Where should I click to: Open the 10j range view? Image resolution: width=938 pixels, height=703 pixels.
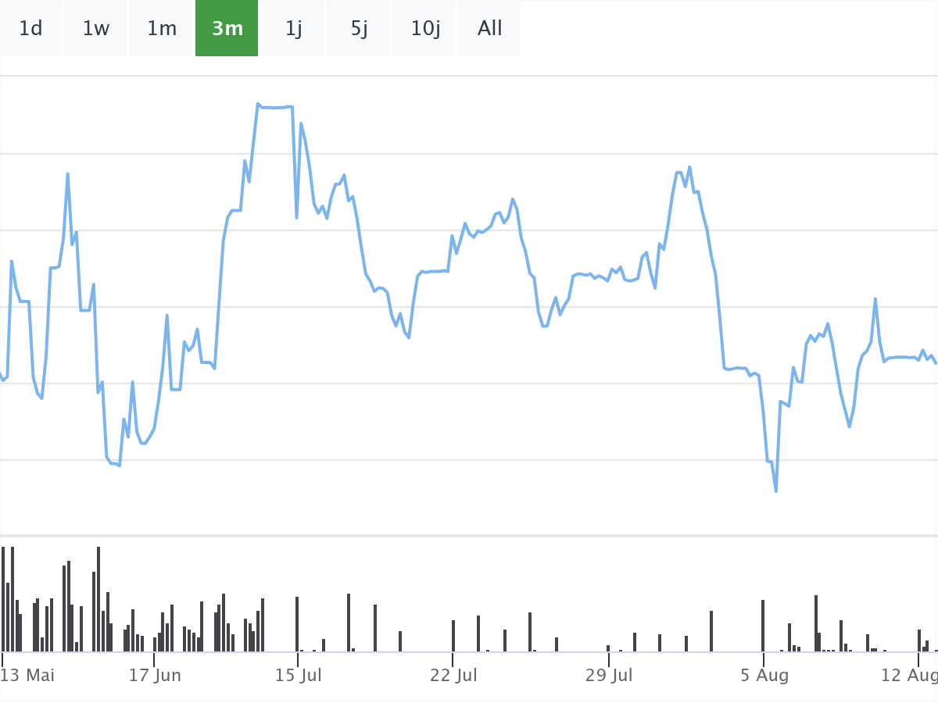(x=425, y=29)
